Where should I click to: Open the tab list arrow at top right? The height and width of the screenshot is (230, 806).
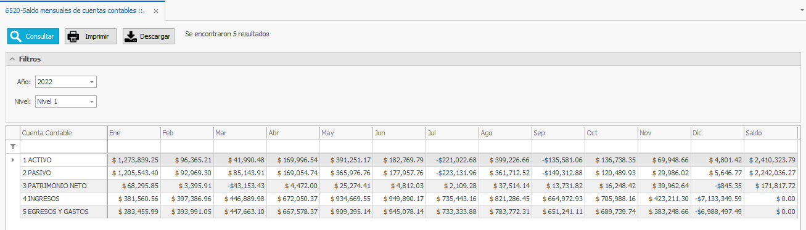(x=800, y=11)
